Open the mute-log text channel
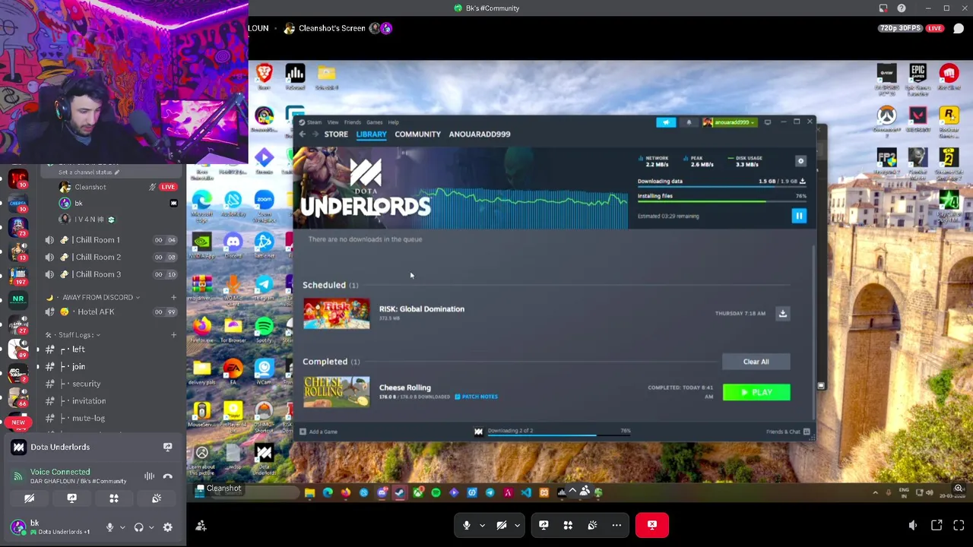 tap(110, 419)
